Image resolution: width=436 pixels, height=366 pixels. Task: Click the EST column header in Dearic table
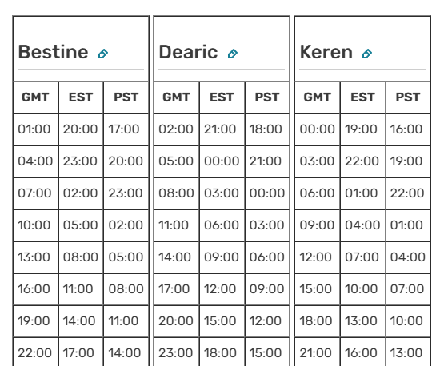pos(222,97)
